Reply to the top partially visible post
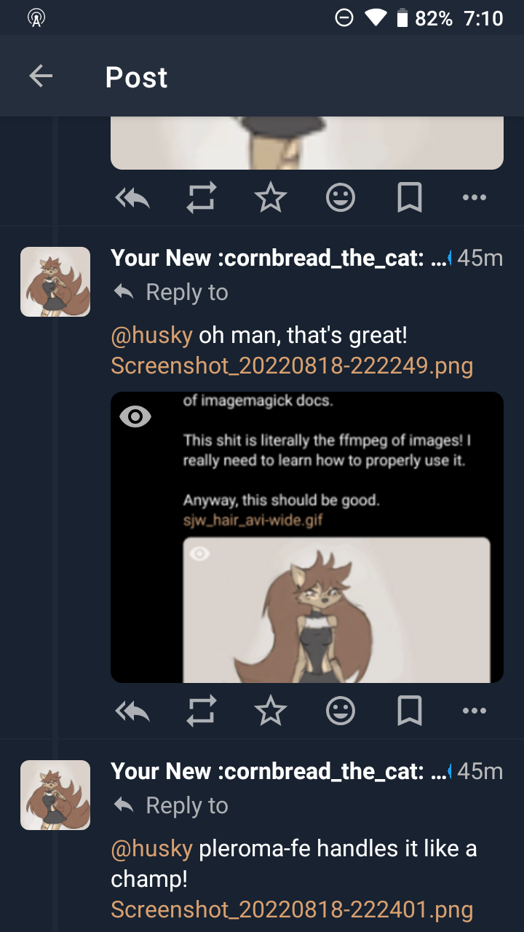524x932 pixels. point(132,197)
